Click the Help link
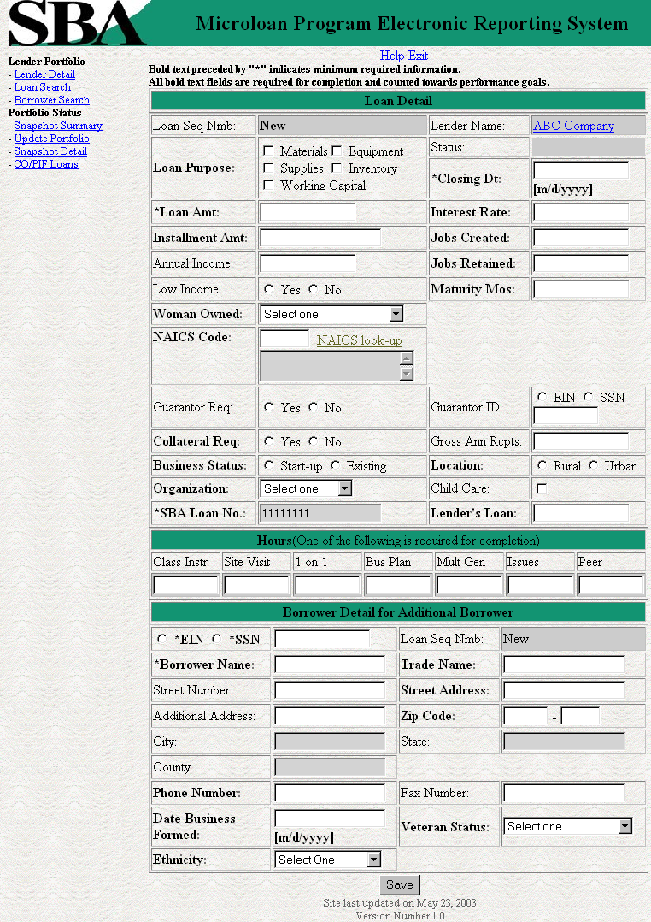Screen dimensions: 651x922 point(392,56)
